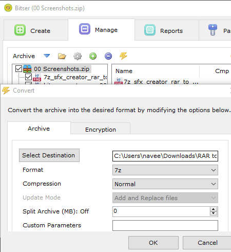Click the Select Destination button

(x=49, y=155)
